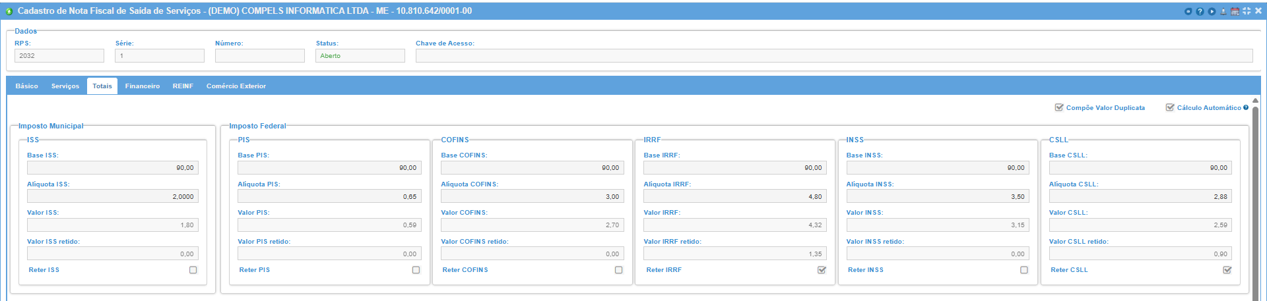The image size is (1267, 301).
Task: Click the Valor CSLL retido field
Action: click(1140, 254)
